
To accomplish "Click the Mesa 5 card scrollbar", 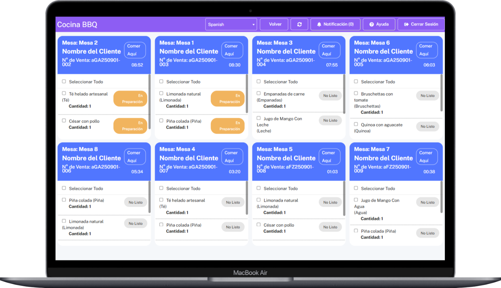I will [344, 198].
